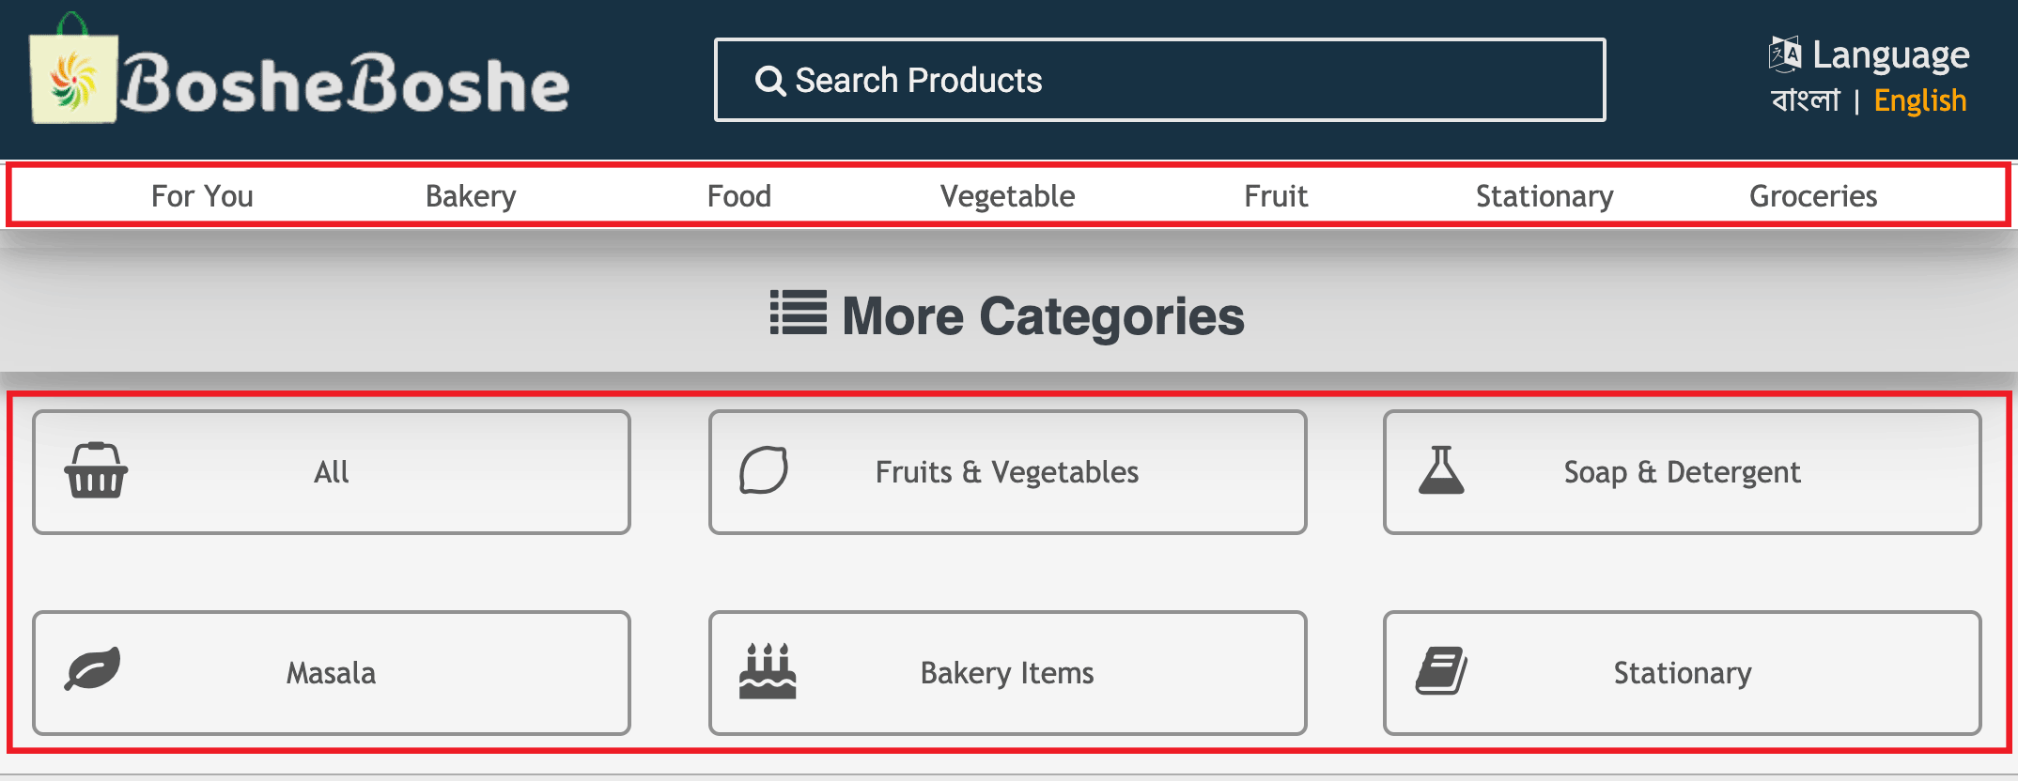Go to the Groceries tab

pos(1813,196)
